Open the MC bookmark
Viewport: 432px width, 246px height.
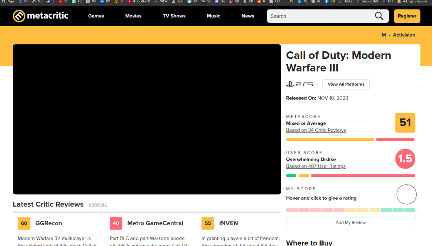click(37, 1)
